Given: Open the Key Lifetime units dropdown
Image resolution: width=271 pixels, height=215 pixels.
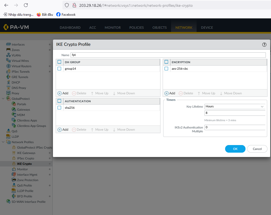Looking at the screenshot, I should 235,107.
